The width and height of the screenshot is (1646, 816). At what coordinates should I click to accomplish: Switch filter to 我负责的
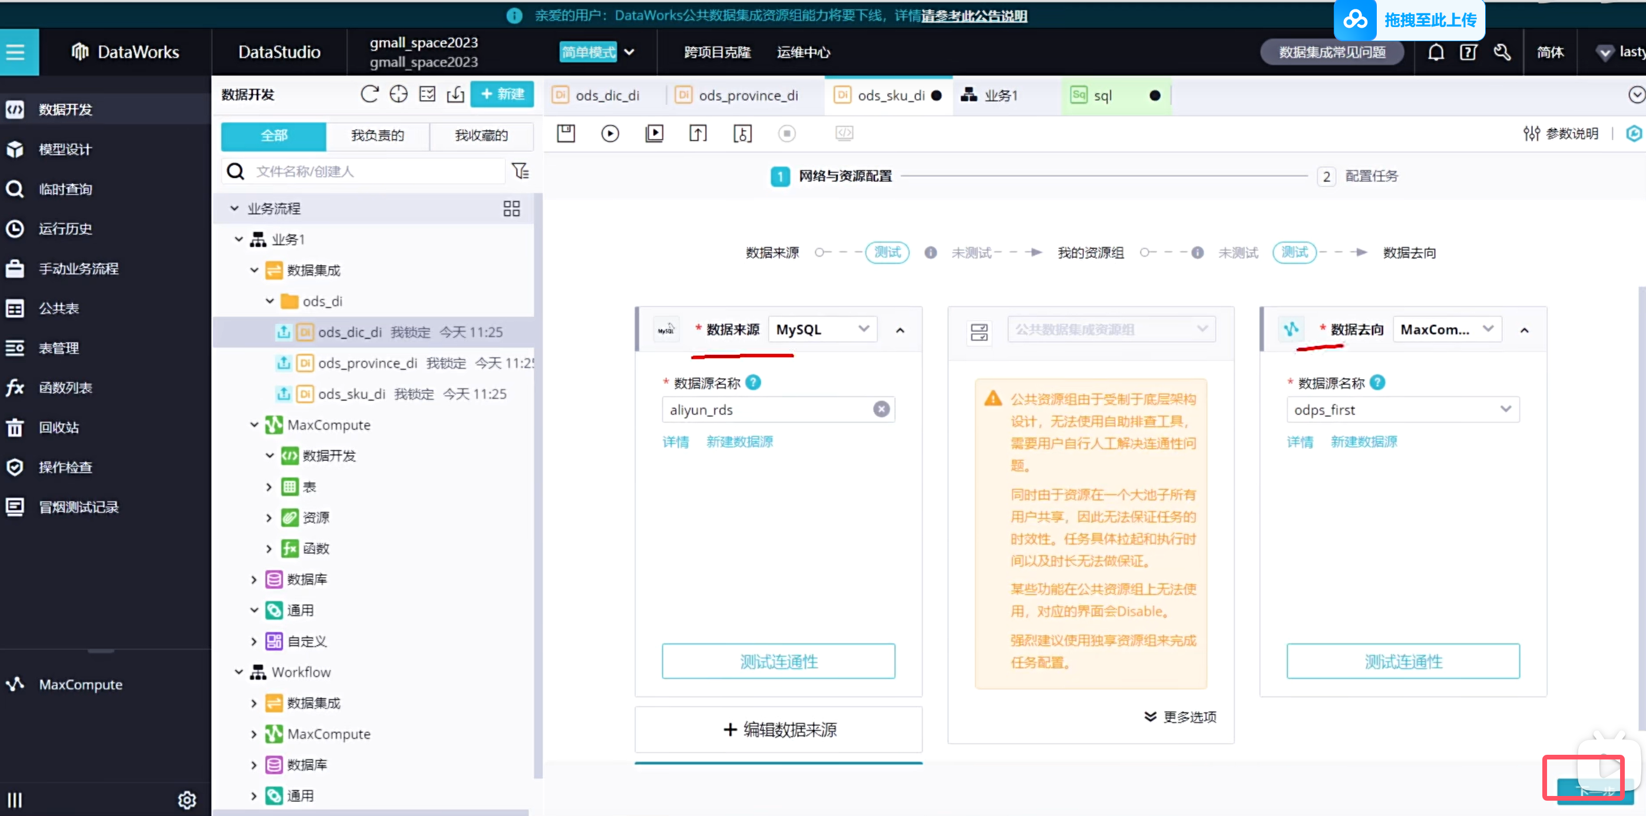(x=377, y=135)
